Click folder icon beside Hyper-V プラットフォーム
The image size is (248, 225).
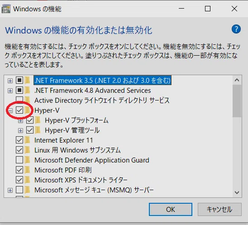tap(38, 120)
